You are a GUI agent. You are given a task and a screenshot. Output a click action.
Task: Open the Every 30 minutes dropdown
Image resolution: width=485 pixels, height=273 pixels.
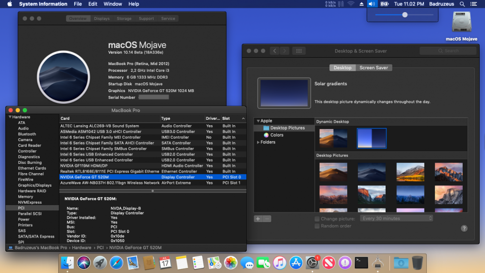point(396,219)
